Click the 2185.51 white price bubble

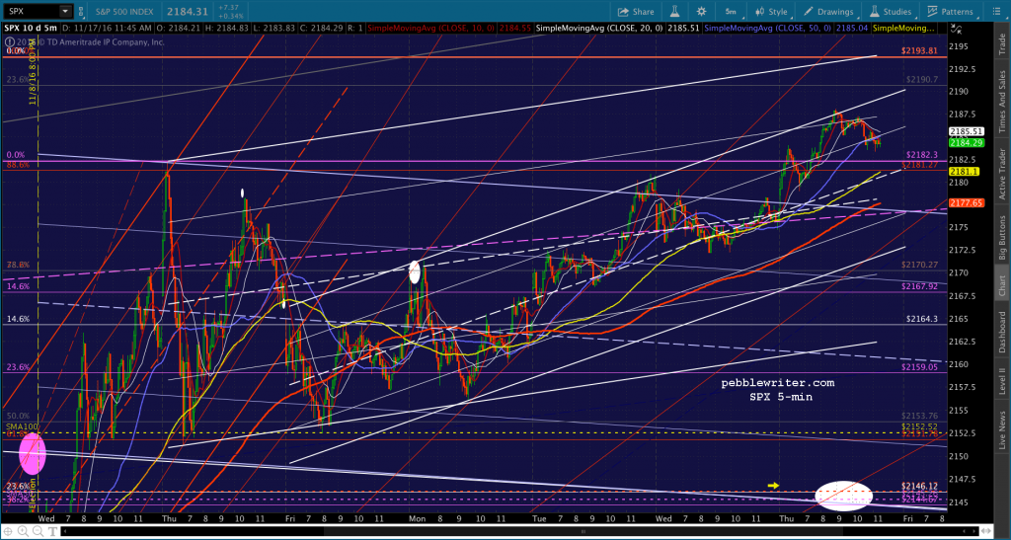(x=966, y=131)
